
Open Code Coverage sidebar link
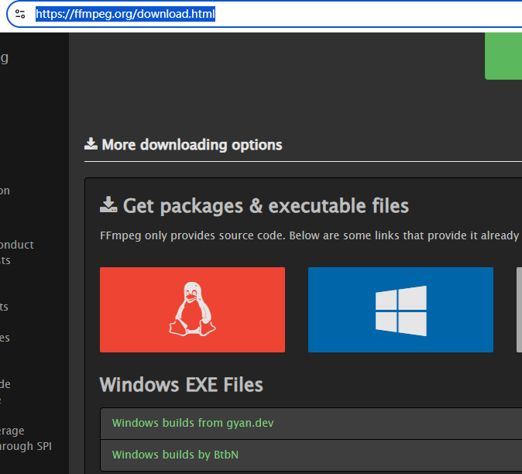tap(12, 431)
